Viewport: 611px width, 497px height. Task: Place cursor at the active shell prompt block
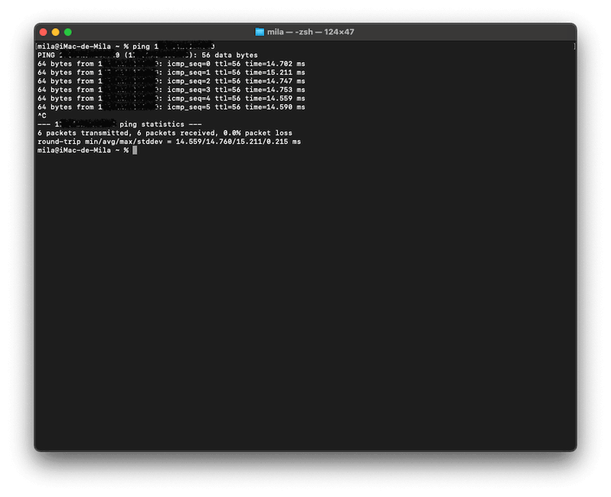(135, 150)
